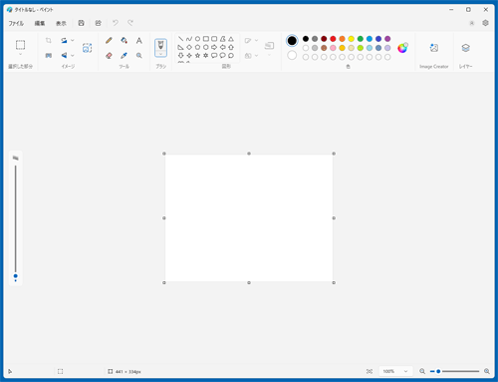Screen dimensions: 498x382
Task: Open the brush type dropdown arrow
Action: [x=160, y=54]
